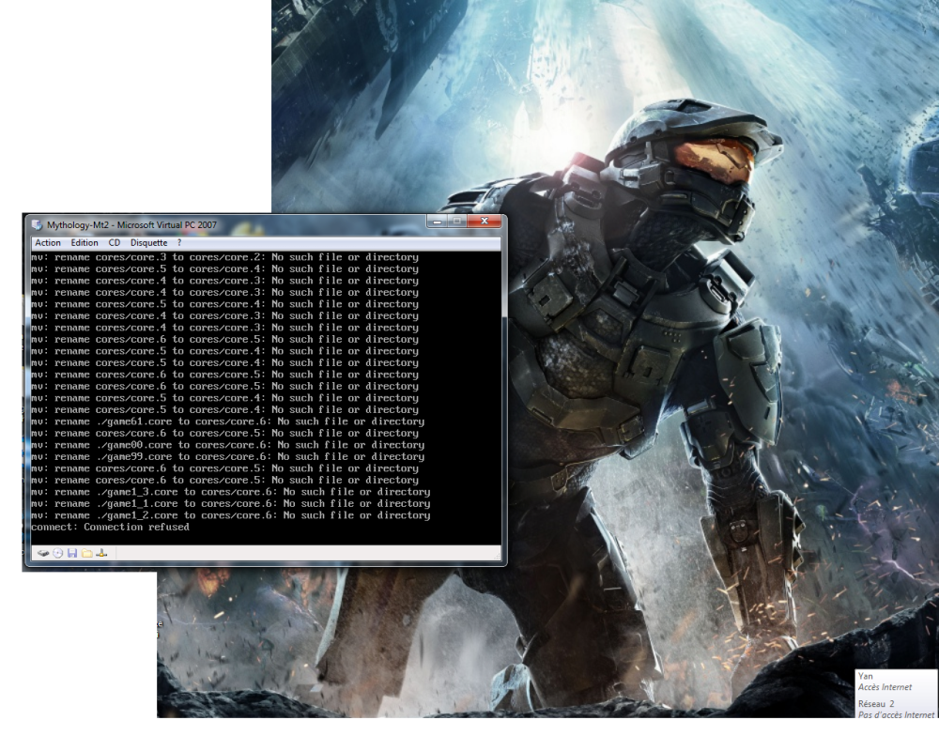The height and width of the screenshot is (751, 939).
Task: Click the CD drive status icon
Action: (57, 553)
